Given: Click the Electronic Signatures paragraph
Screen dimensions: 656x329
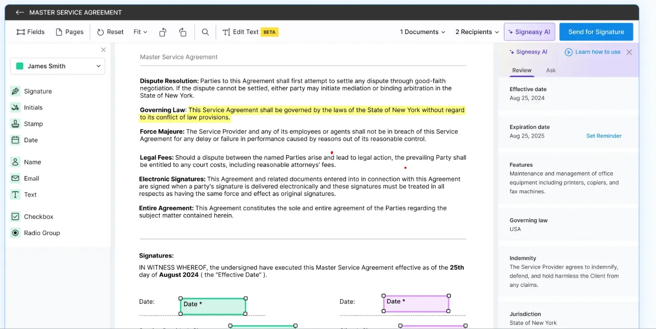Looking at the screenshot, I should (x=300, y=186).
